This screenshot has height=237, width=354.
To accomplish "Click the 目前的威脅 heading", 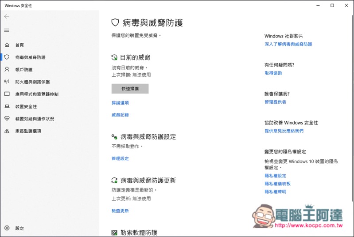I will (135, 57).
